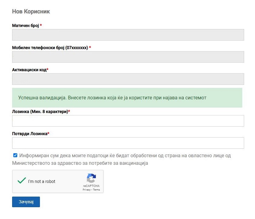Click the Потврди Лозинка label
255x219 pixels.
click(x=30, y=133)
